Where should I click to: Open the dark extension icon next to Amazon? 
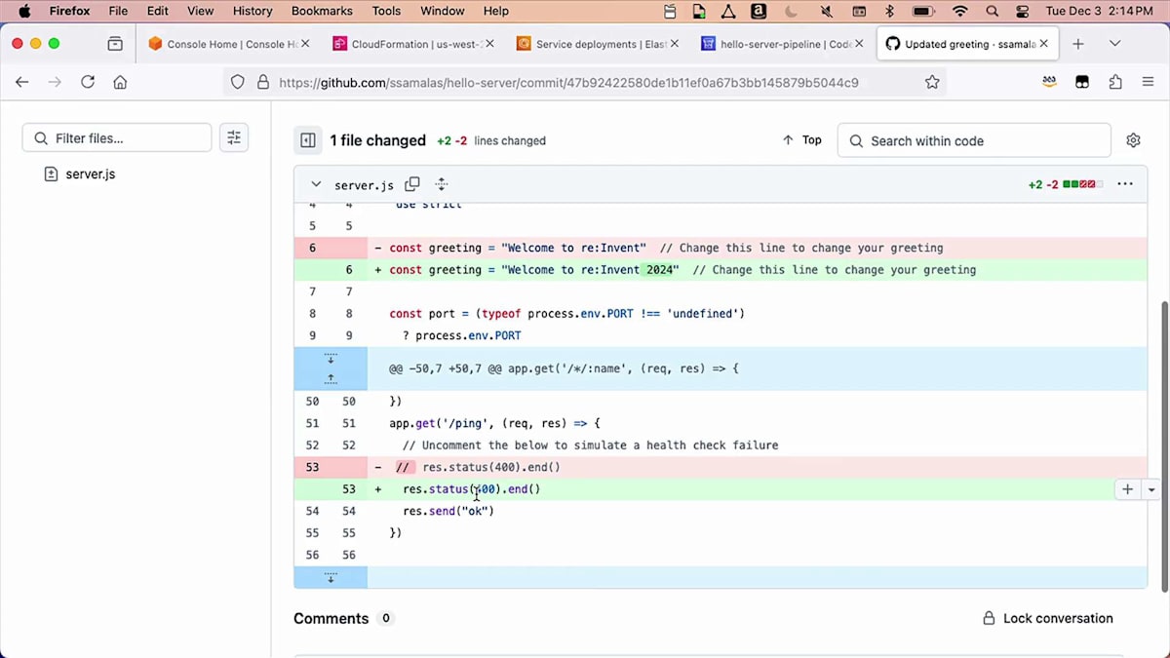tap(1082, 83)
